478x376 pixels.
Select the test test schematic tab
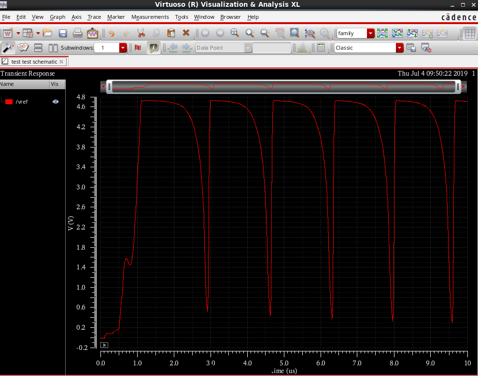click(34, 62)
